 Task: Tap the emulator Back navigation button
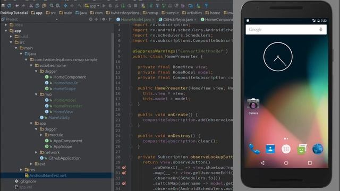click(262, 163)
